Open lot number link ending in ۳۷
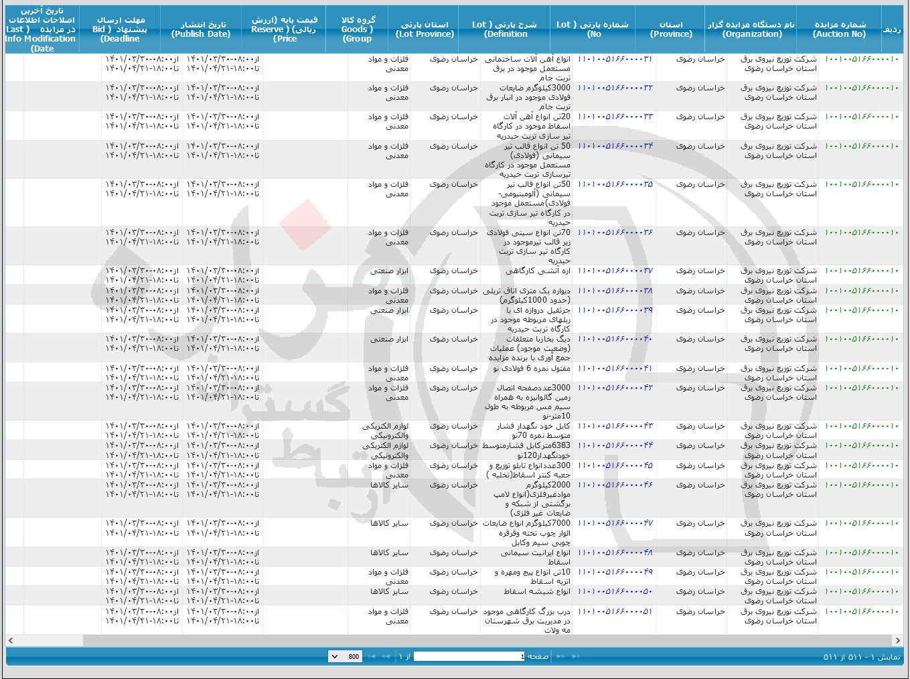This screenshot has height=679, width=910. tap(615, 271)
